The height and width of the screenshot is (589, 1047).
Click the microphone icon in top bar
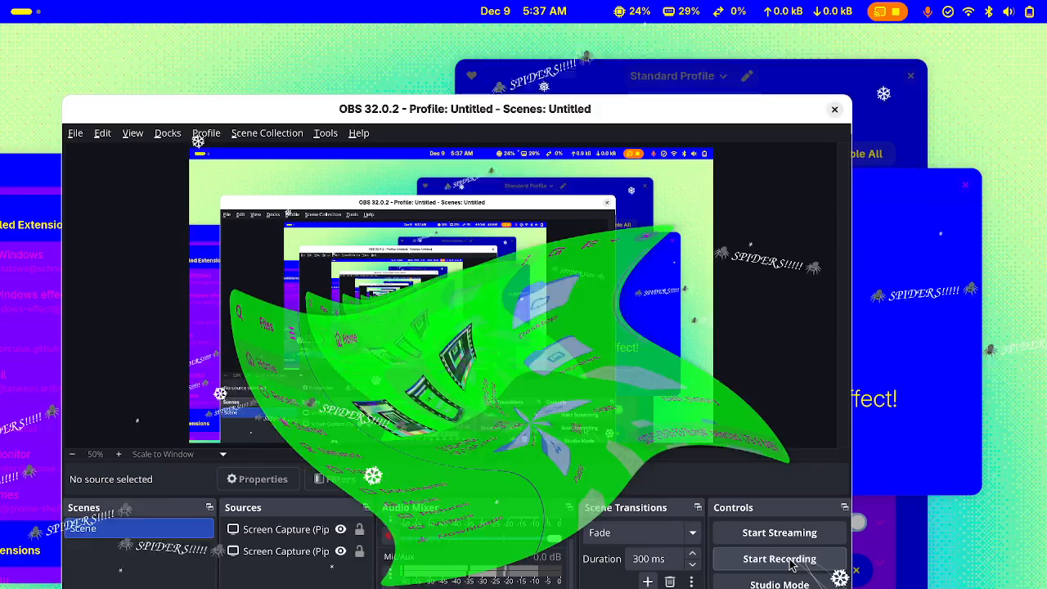928,11
